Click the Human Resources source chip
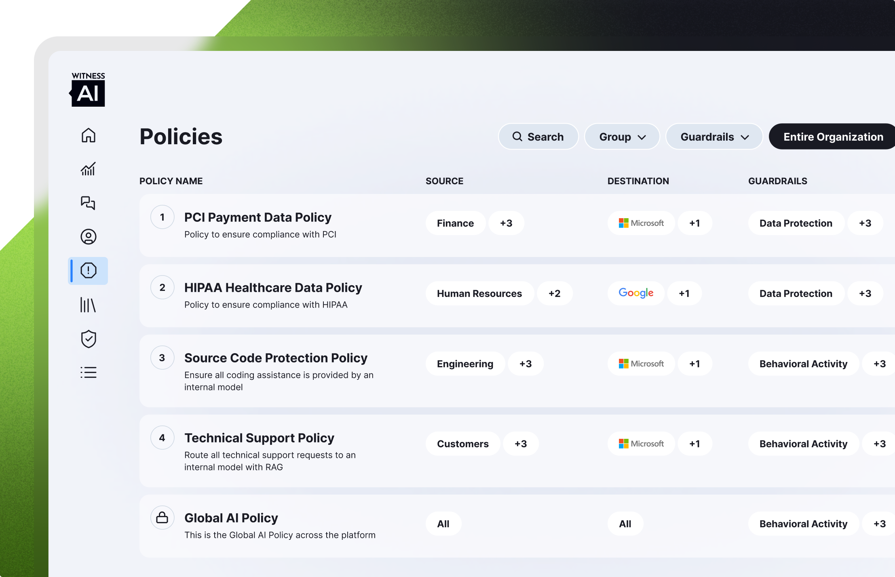 point(479,293)
